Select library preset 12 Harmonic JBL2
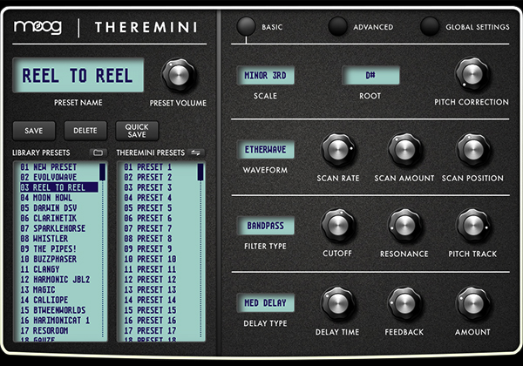The image size is (523, 366). coord(59,280)
